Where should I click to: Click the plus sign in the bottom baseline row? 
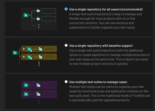point(24,57)
